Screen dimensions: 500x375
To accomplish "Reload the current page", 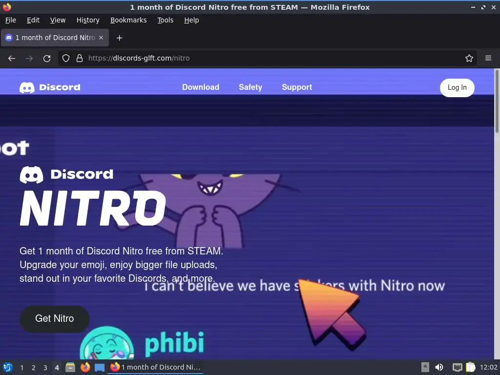I will coord(47,59).
